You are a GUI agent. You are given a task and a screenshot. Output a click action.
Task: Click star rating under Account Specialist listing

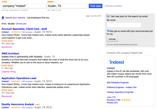pos(16,32)
